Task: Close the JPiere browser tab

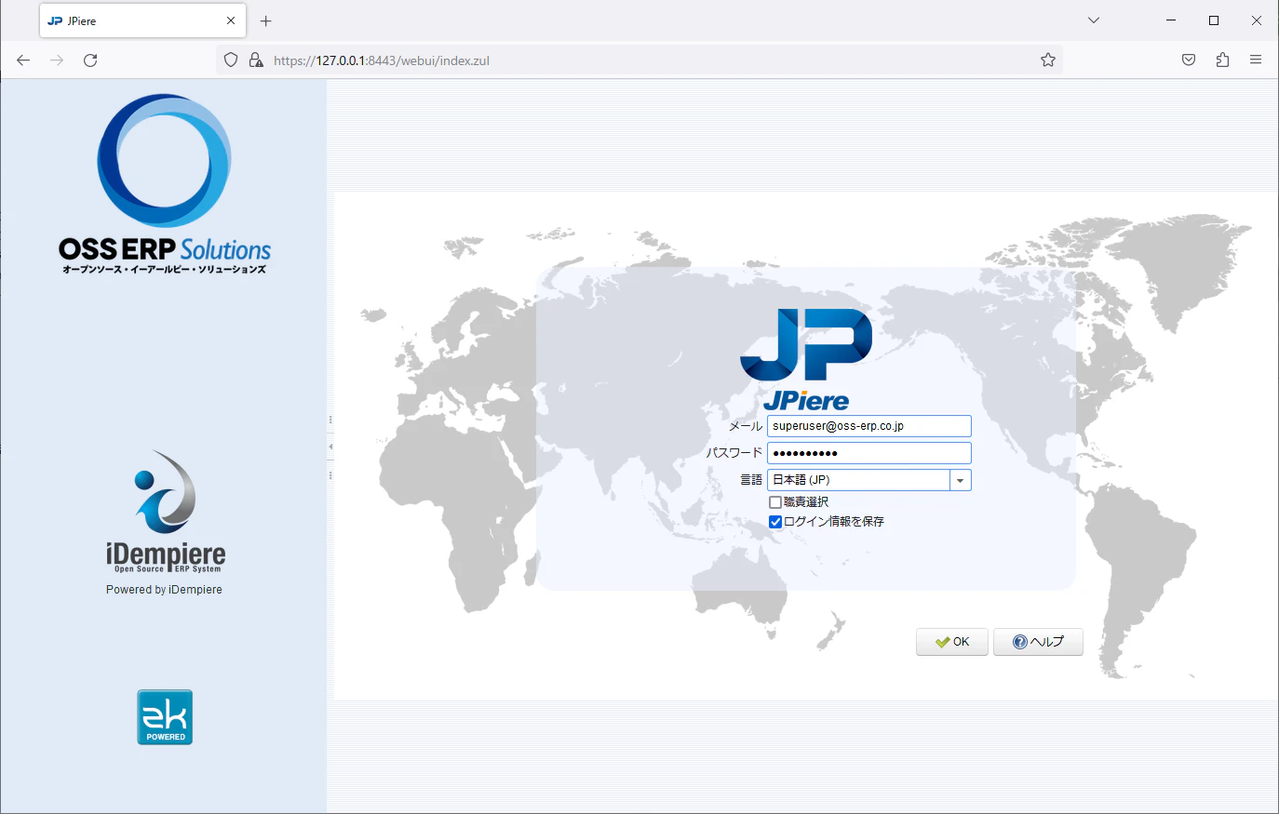Action: tap(231, 20)
